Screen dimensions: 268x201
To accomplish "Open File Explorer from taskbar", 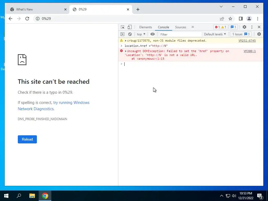I will click(32, 196).
